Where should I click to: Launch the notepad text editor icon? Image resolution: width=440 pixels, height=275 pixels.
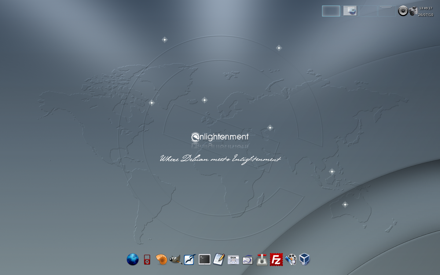[219, 259]
